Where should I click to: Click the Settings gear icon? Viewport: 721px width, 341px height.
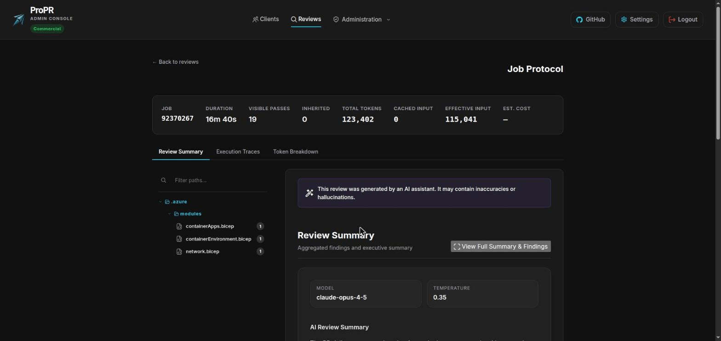coord(624,19)
